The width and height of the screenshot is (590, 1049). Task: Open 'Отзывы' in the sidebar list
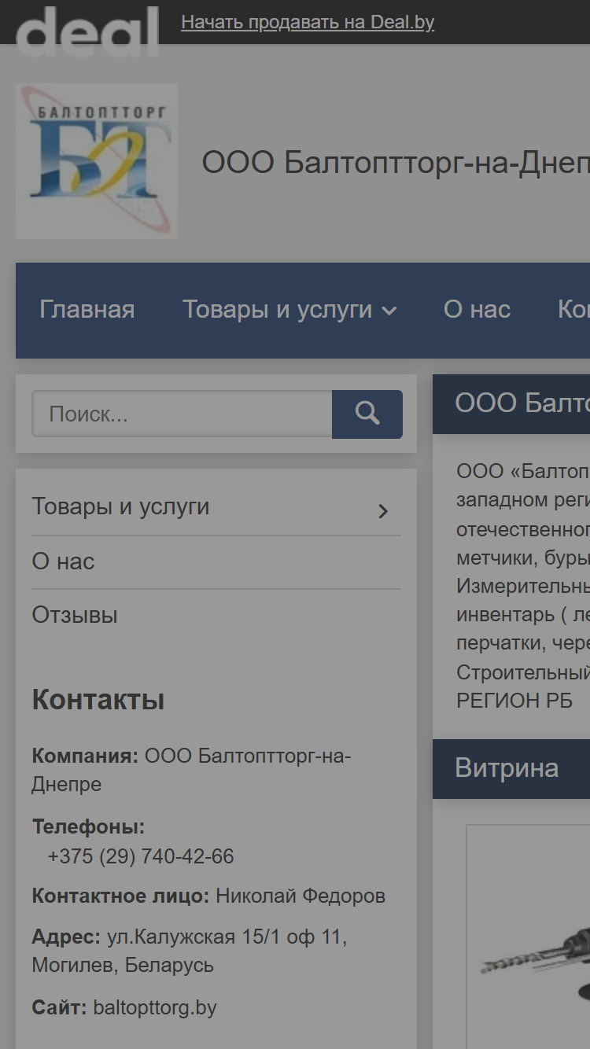pyautogui.click(x=75, y=615)
